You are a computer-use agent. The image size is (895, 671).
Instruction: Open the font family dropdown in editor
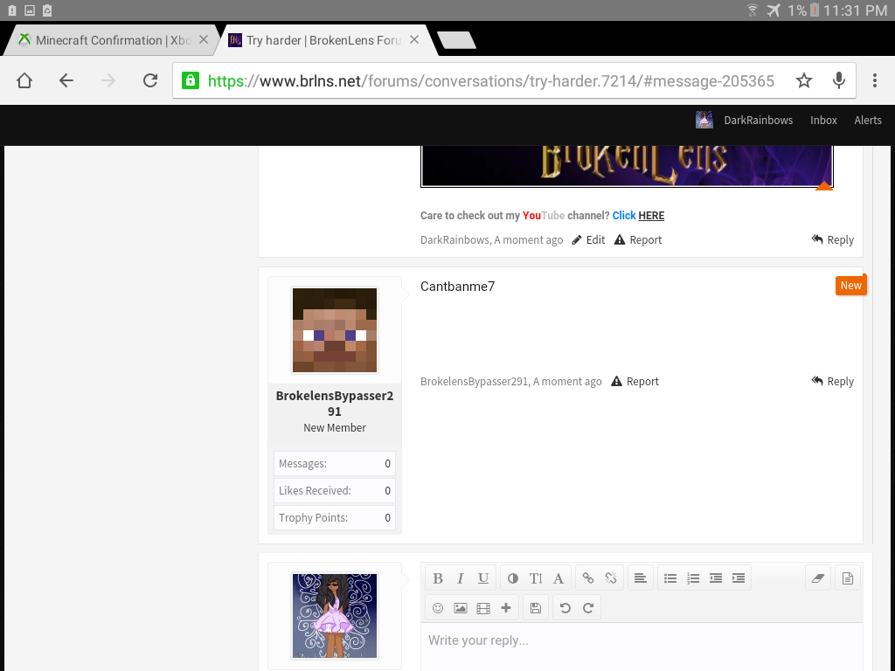coord(559,578)
